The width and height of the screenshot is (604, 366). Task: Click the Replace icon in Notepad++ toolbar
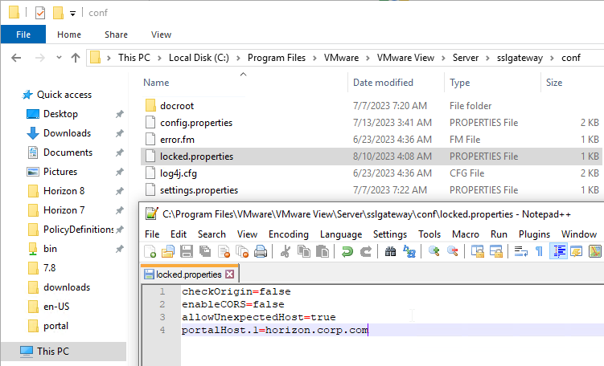[x=409, y=252]
